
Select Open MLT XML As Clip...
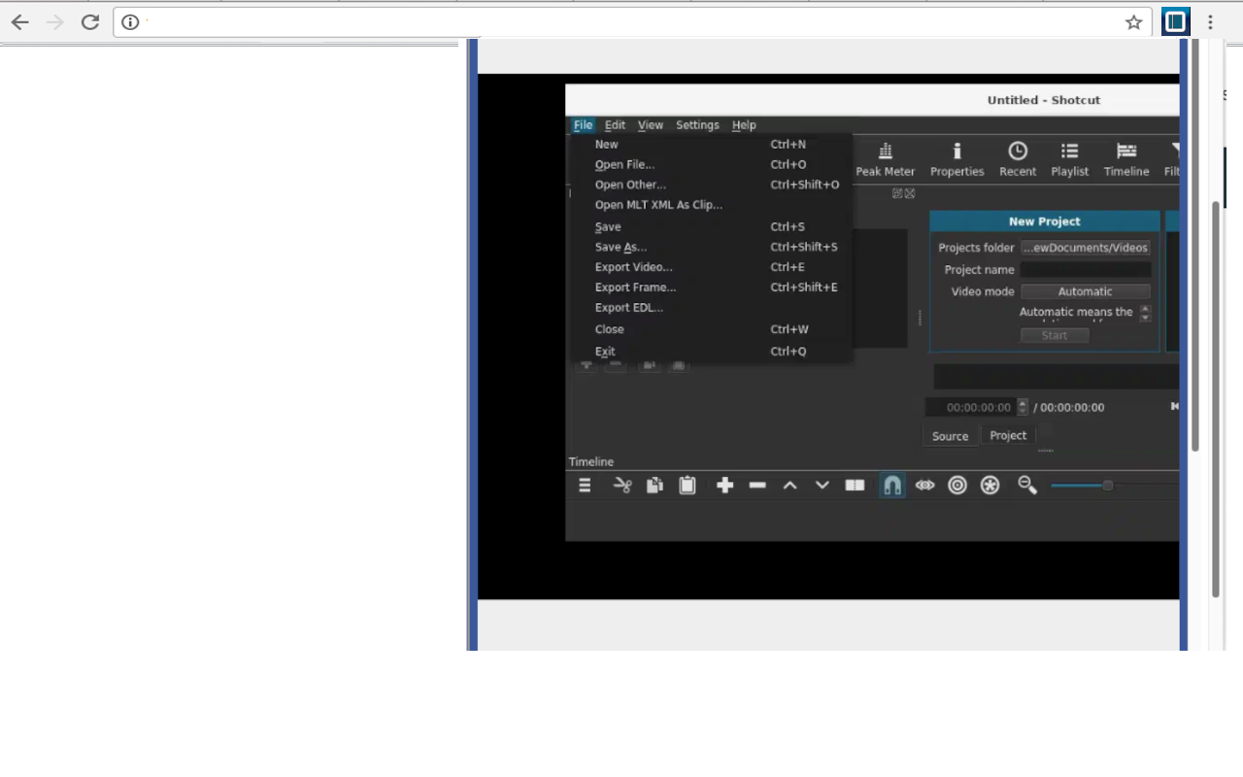pos(711,205)
